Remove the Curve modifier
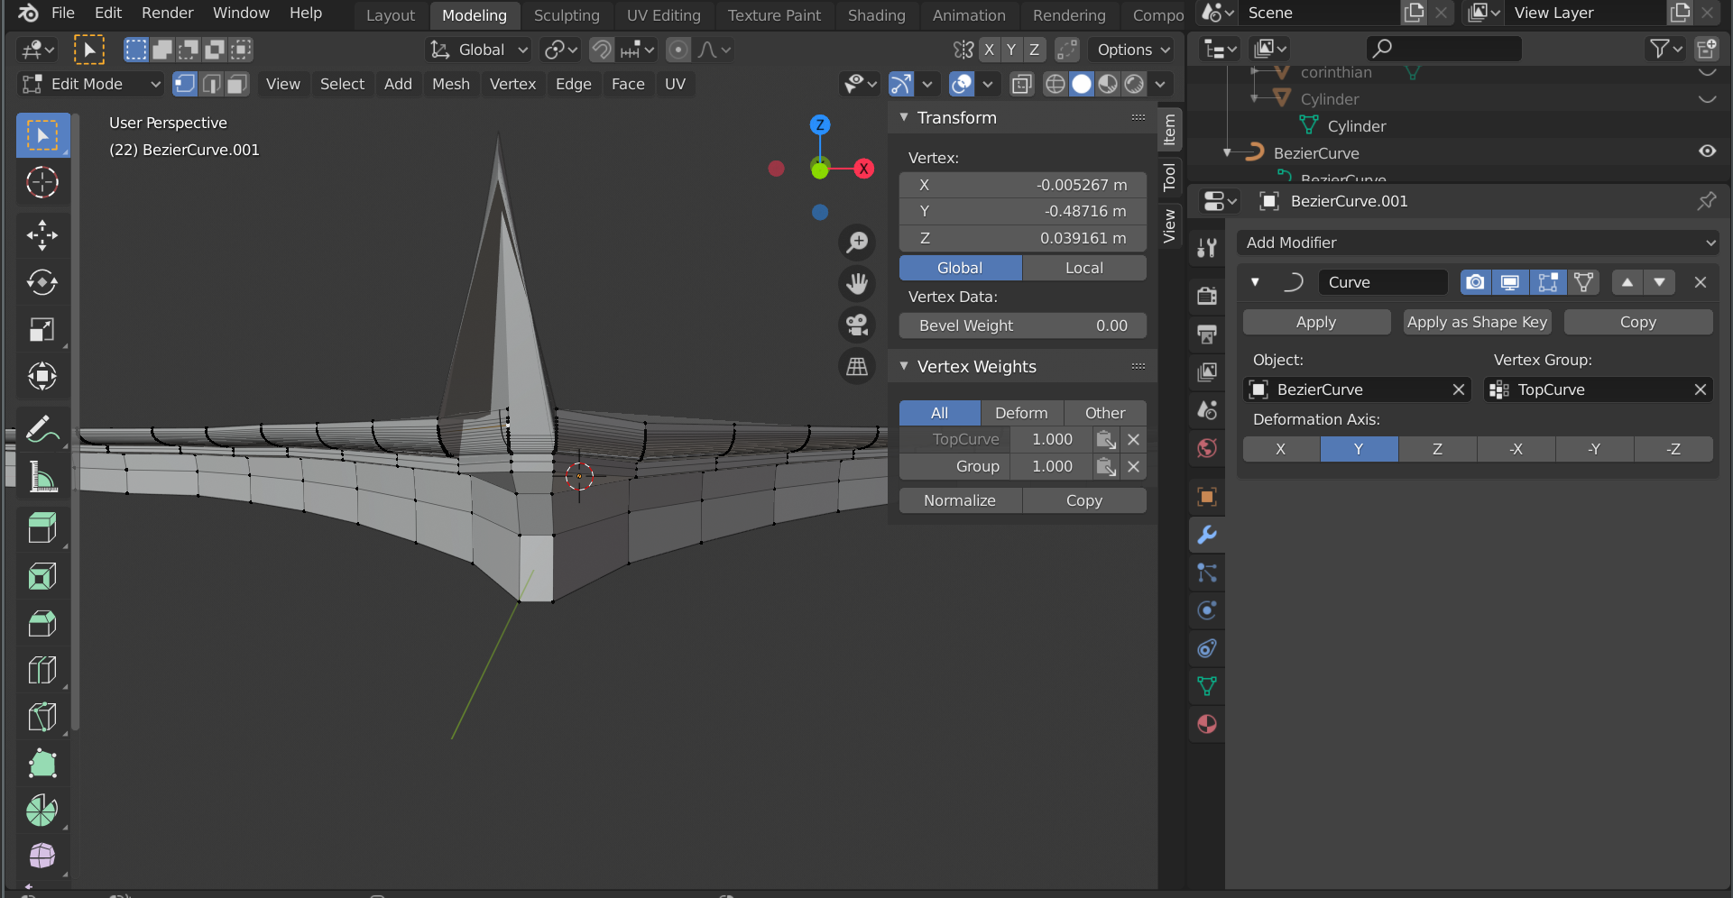The width and height of the screenshot is (1733, 898). 1701,282
